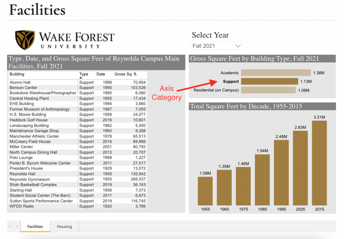This screenshot has width=344, height=239.
Task: Select the Facilities tab
Action: tap(35, 227)
